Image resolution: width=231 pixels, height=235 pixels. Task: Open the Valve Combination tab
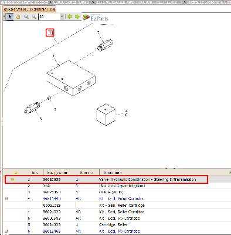tap(29, 9)
